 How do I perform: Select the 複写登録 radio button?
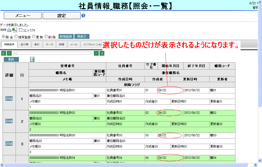click(16, 37)
